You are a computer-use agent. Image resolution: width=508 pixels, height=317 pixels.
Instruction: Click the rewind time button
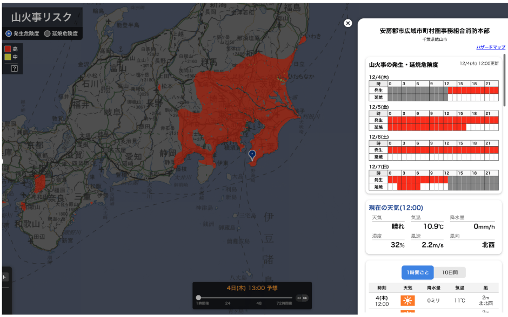298,298
